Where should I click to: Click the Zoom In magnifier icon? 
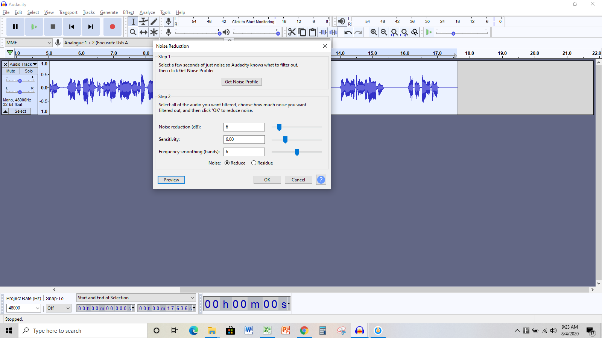click(x=374, y=32)
